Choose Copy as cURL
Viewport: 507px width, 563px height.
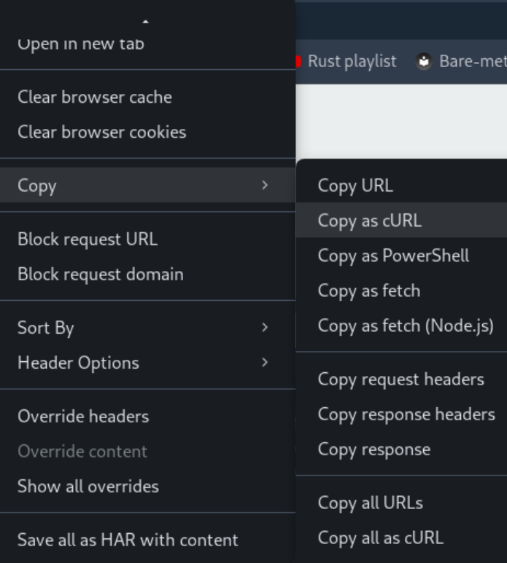(x=370, y=221)
